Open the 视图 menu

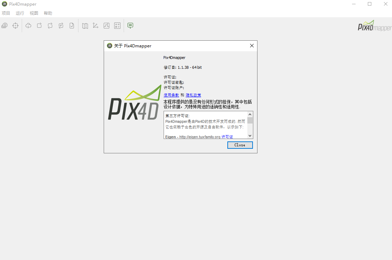(x=34, y=13)
